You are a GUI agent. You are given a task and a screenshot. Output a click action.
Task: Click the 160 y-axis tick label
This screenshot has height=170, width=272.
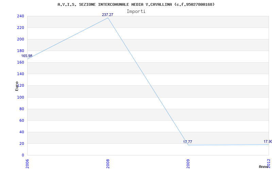[20, 62]
